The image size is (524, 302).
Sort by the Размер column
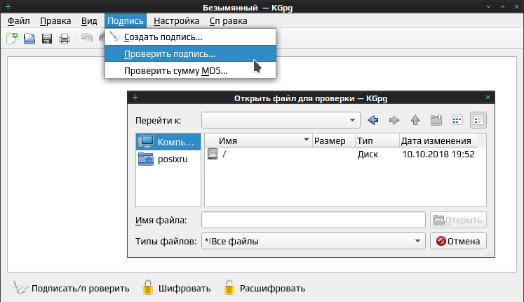coord(333,140)
